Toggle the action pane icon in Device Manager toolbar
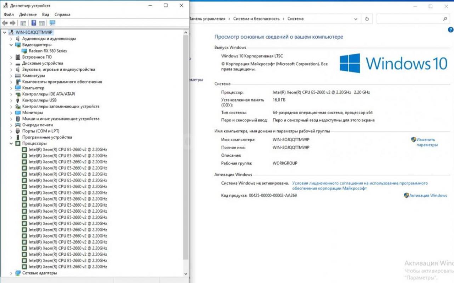 (42, 23)
